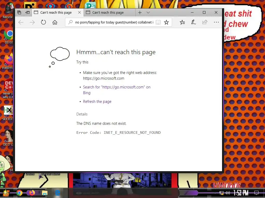Select Microsoft Edge on the taskbar
Screen dimensions: 265x198
point(57,193)
